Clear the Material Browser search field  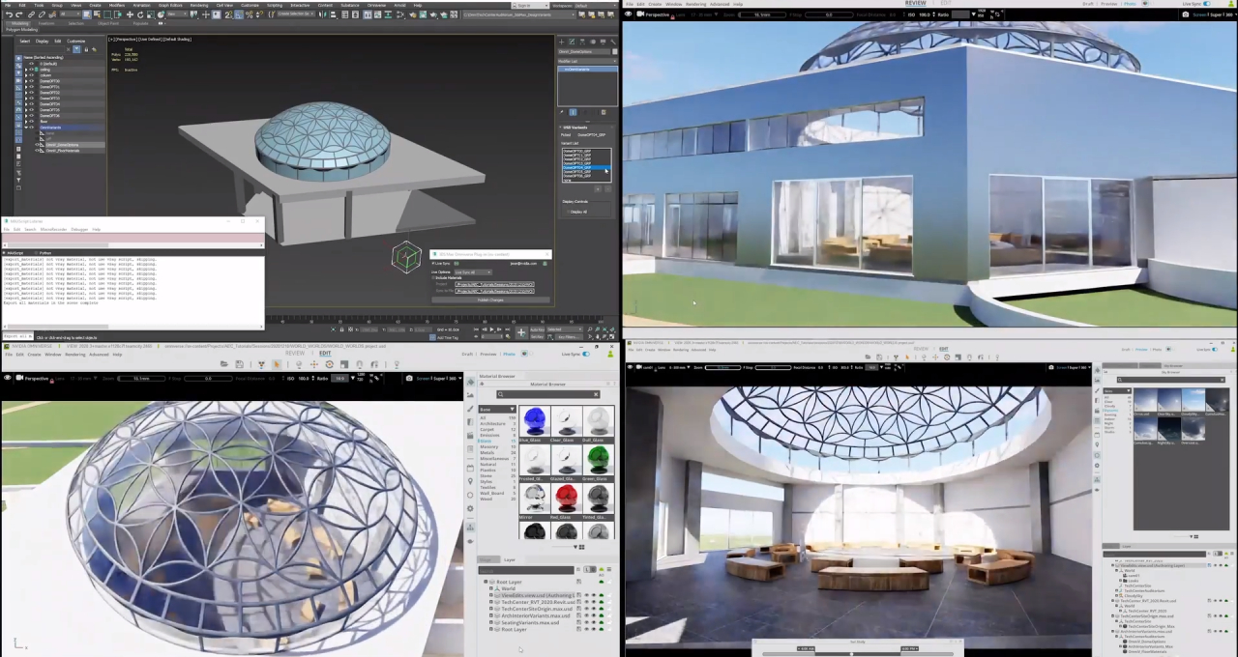tap(596, 394)
